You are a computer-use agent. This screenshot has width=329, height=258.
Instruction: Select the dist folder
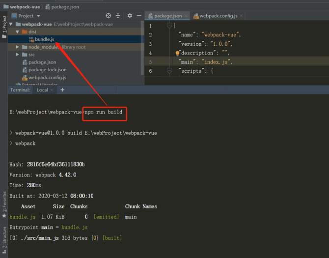(32, 32)
